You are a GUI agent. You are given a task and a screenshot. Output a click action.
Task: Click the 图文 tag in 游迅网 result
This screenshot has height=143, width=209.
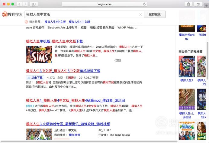click(x=30, y=106)
